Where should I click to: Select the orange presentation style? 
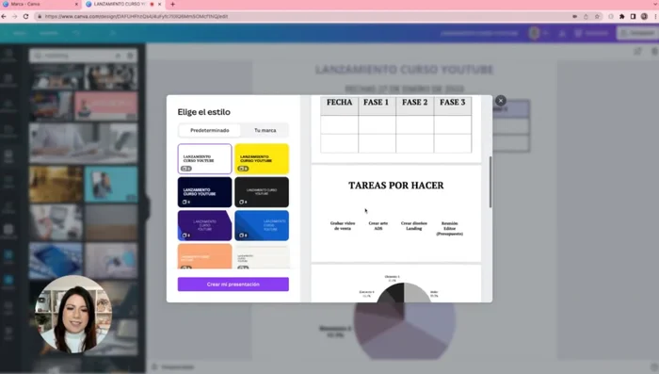point(204,256)
